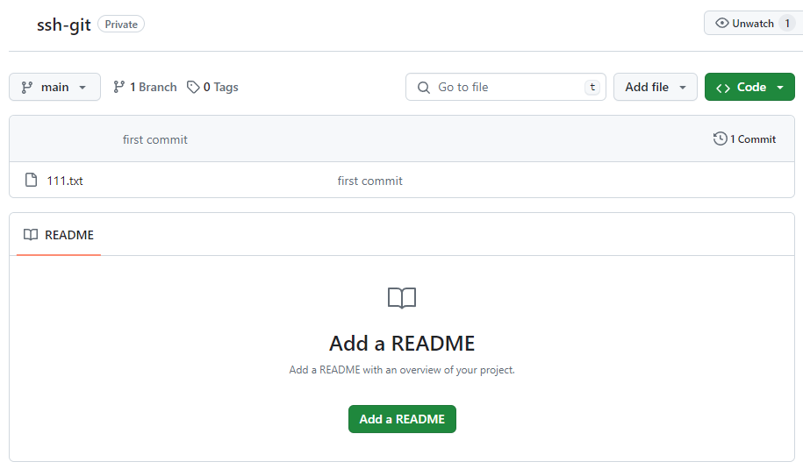Open the main branch dropdown
The height and width of the screenshot is (469, 803).
[55, 88]
